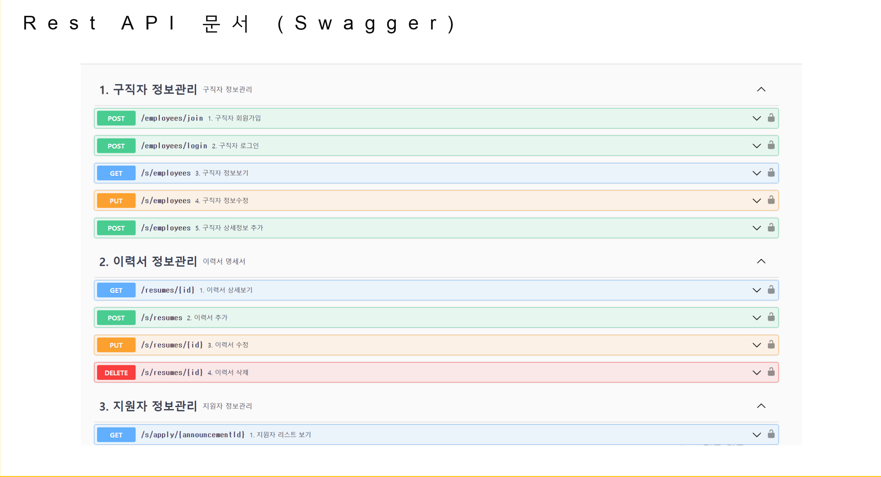This screenshot has height=477, width=881.
Task: Expand PUT /s/resumes/{id} chevron arrow
Action: point(756,345)
